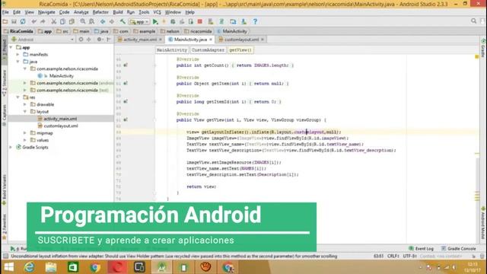Image resolution: width=487 pixels, height=274 pixels.
Task: Click the Apply Changes lightning icon
Action: coord(164,21)
